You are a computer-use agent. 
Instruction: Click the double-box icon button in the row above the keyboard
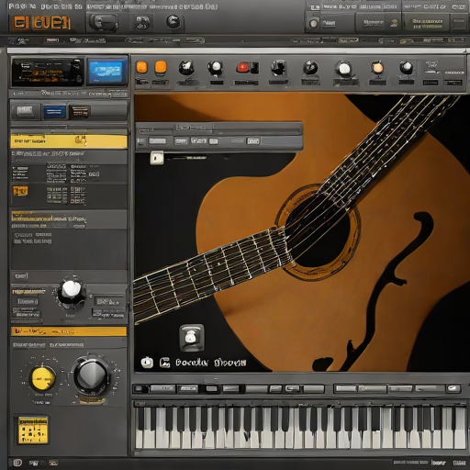click(292, 389)
